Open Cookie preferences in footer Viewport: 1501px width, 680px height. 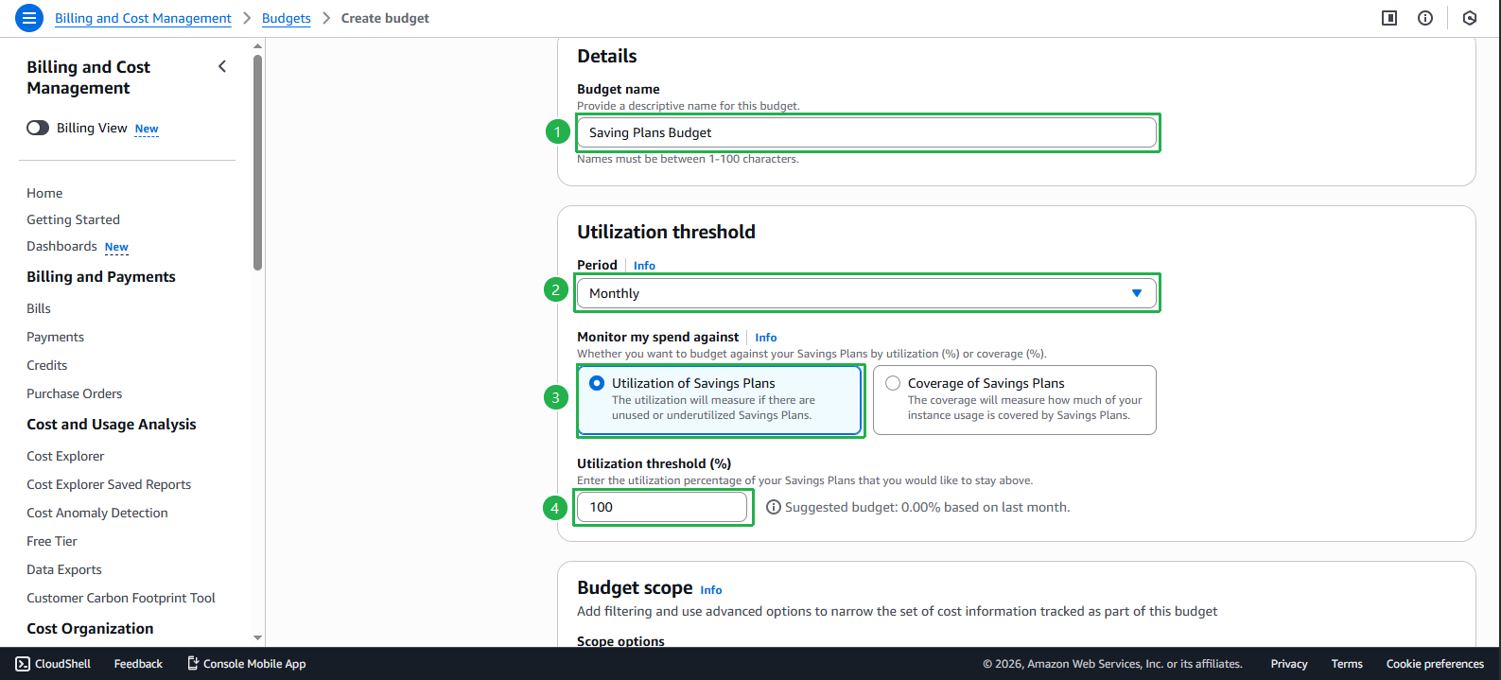1435,664
